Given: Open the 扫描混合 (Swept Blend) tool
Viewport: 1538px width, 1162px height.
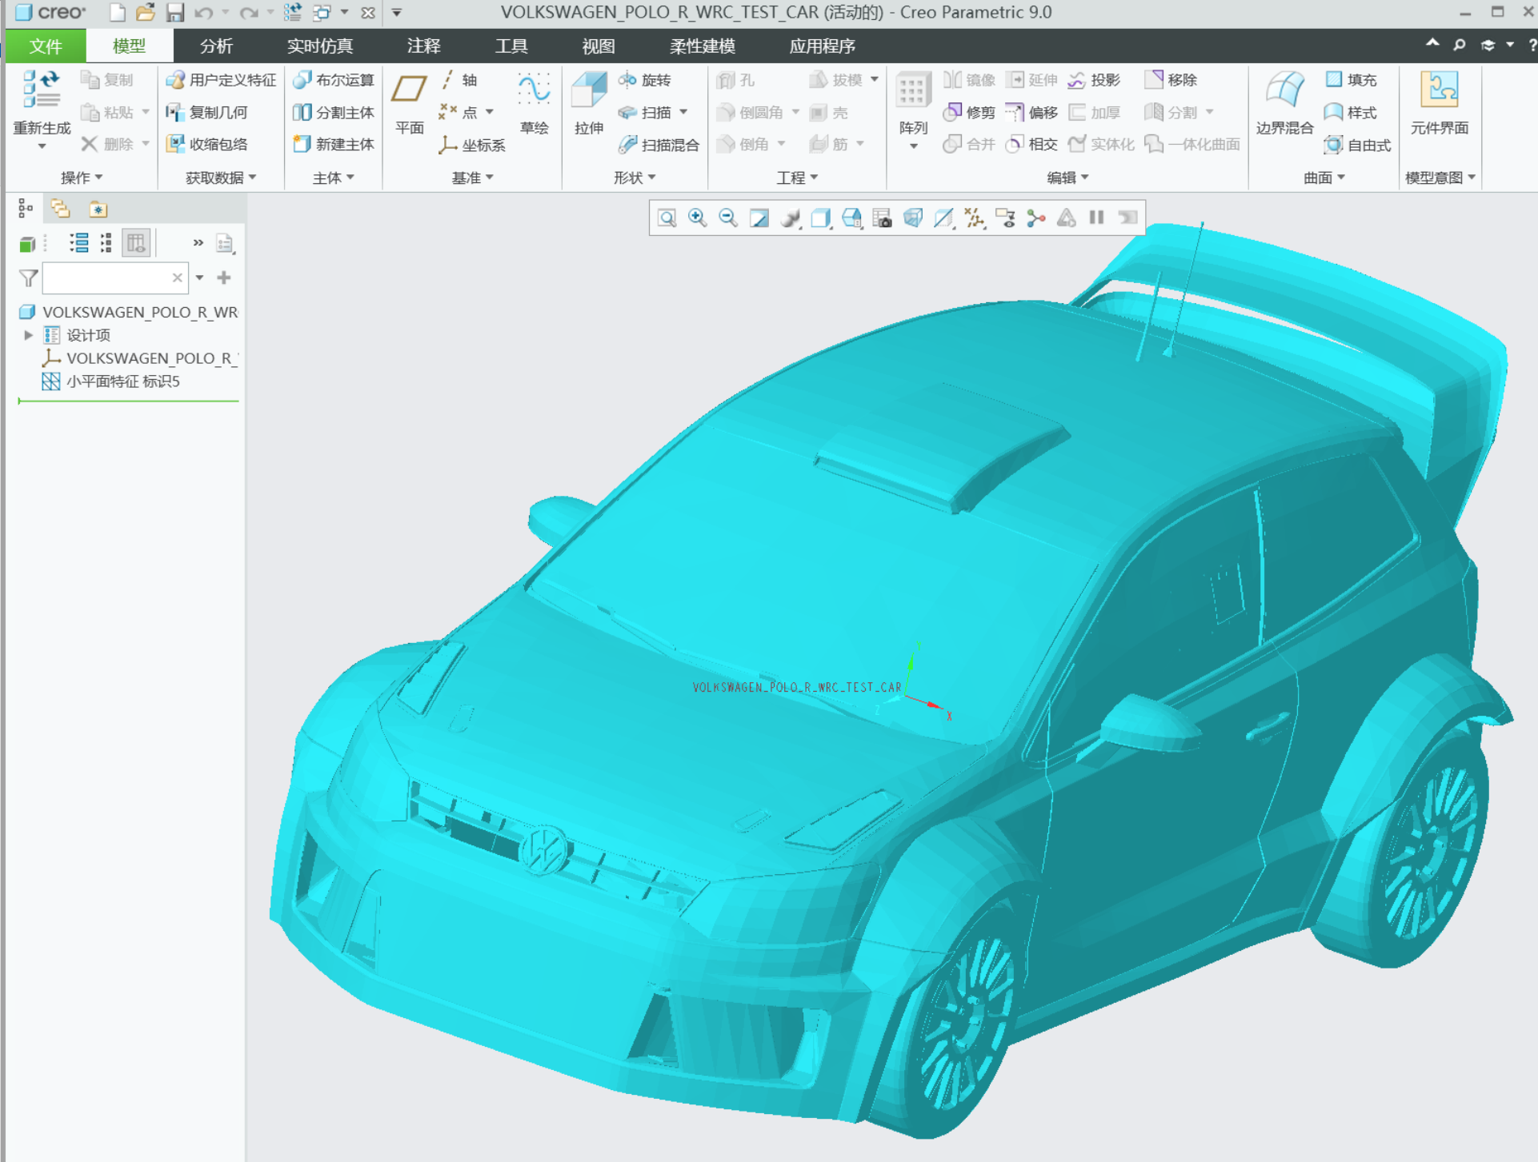Looking at the screenshot, I should point(659,145).
